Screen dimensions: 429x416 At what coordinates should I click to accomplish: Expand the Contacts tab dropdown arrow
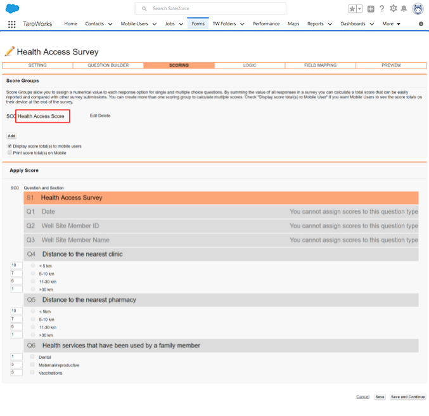[110, 24]
